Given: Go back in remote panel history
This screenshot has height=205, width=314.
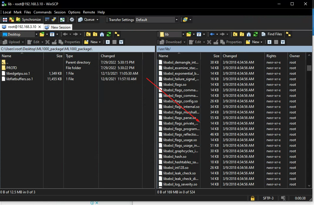Looking at the screenshot, I should 212,34.
